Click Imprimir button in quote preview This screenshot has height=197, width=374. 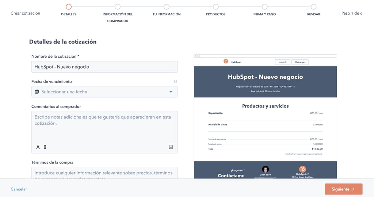[x=282, y=62]
